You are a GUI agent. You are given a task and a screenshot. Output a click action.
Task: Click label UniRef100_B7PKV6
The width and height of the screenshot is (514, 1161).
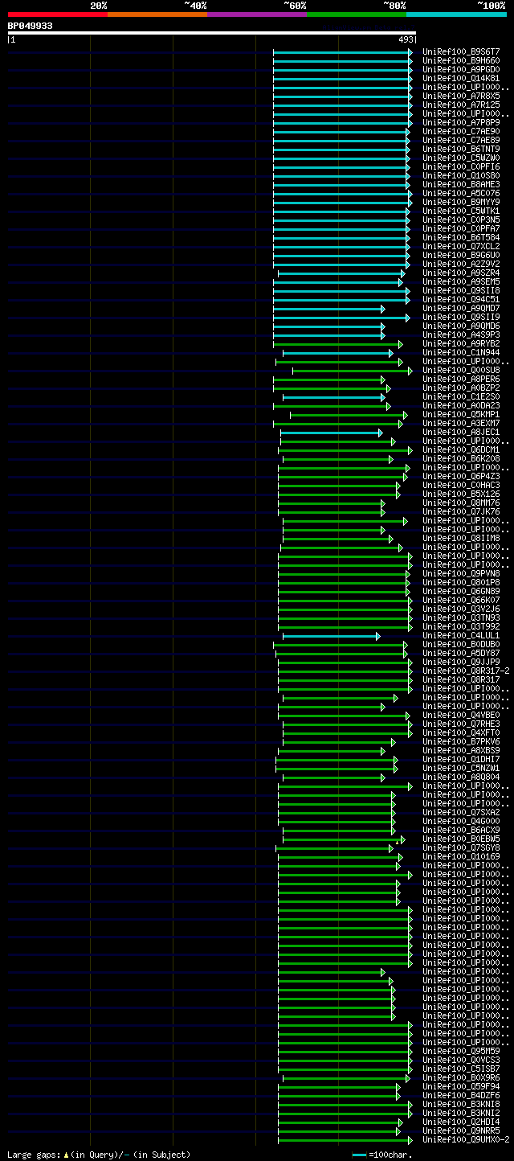pos(461,741)
